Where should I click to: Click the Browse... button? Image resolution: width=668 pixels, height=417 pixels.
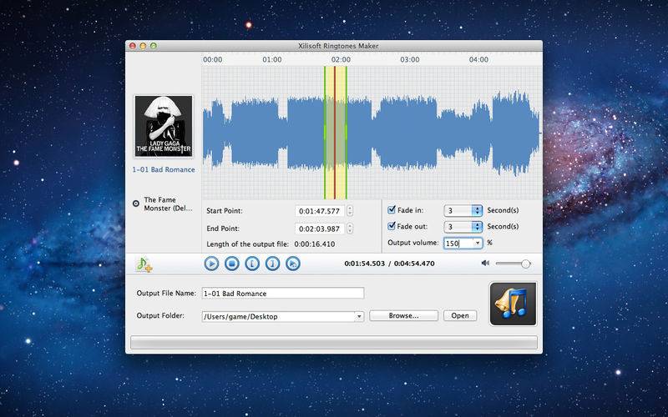point(403,316)
